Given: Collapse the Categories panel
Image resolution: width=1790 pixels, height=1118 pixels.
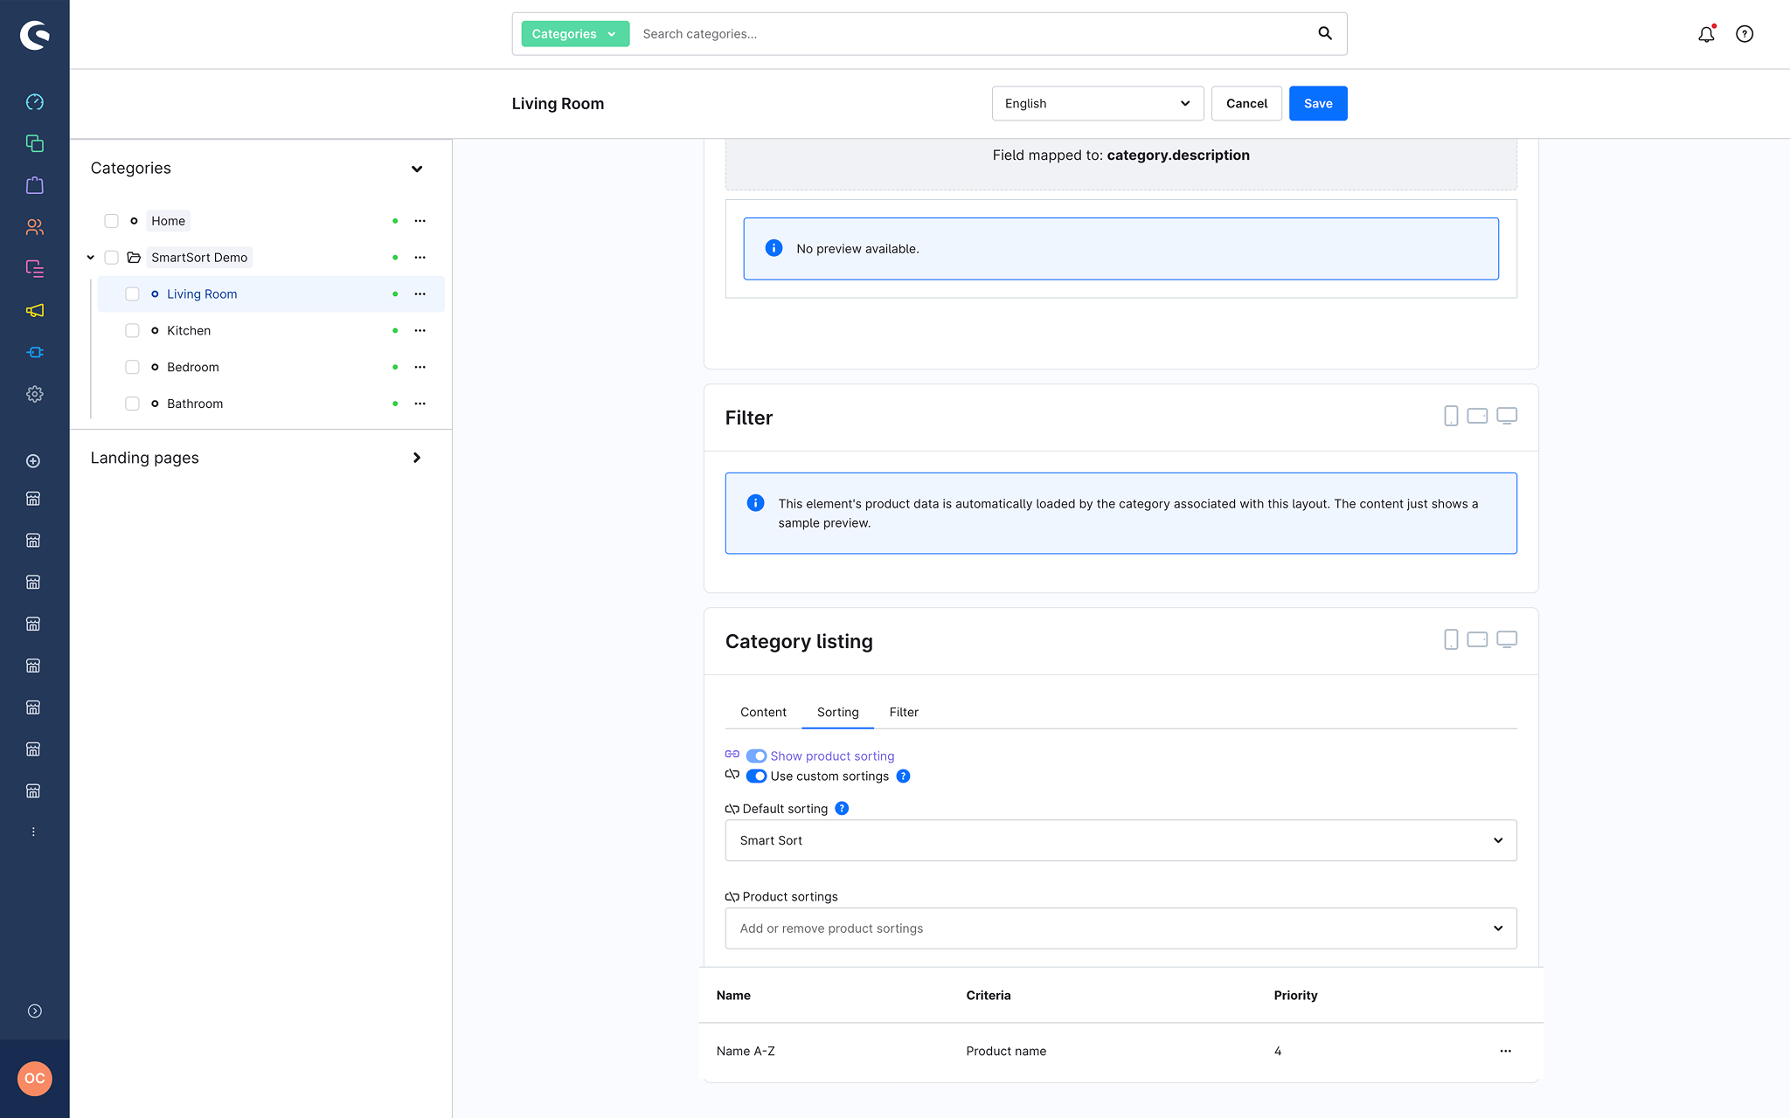Looking at the screenshot, I should tap(417, 169).
